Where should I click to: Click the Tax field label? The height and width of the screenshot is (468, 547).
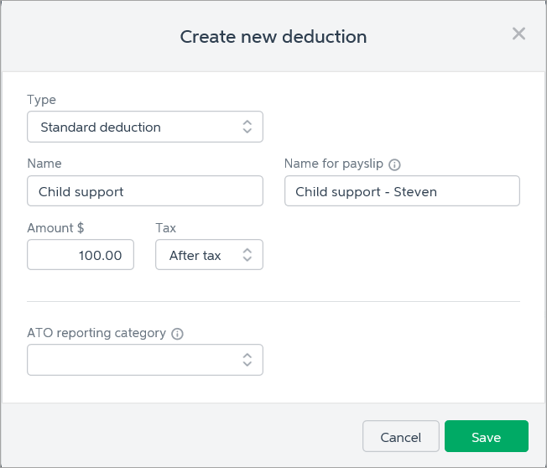point(166,228)
